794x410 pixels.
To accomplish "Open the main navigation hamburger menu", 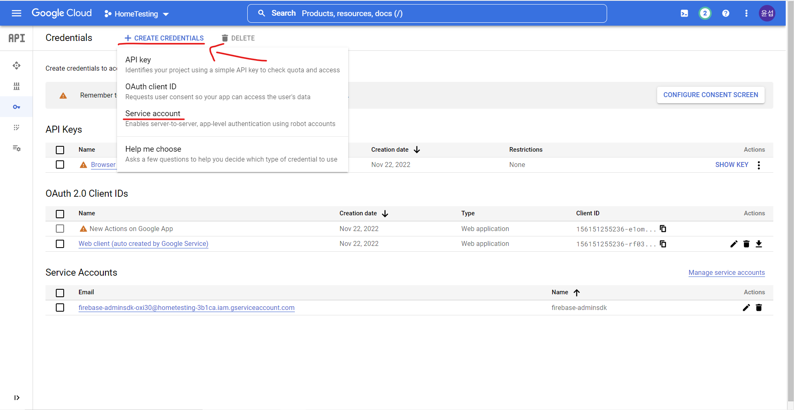I will pos(17,13).
